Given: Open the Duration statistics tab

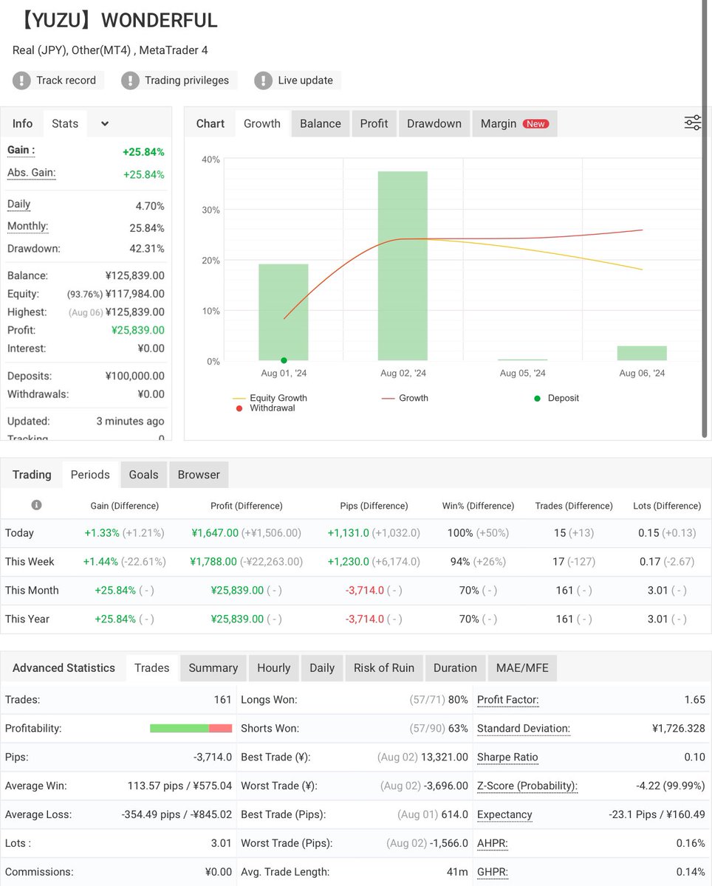Looking at the screenshot, I should tap(455, 667).
